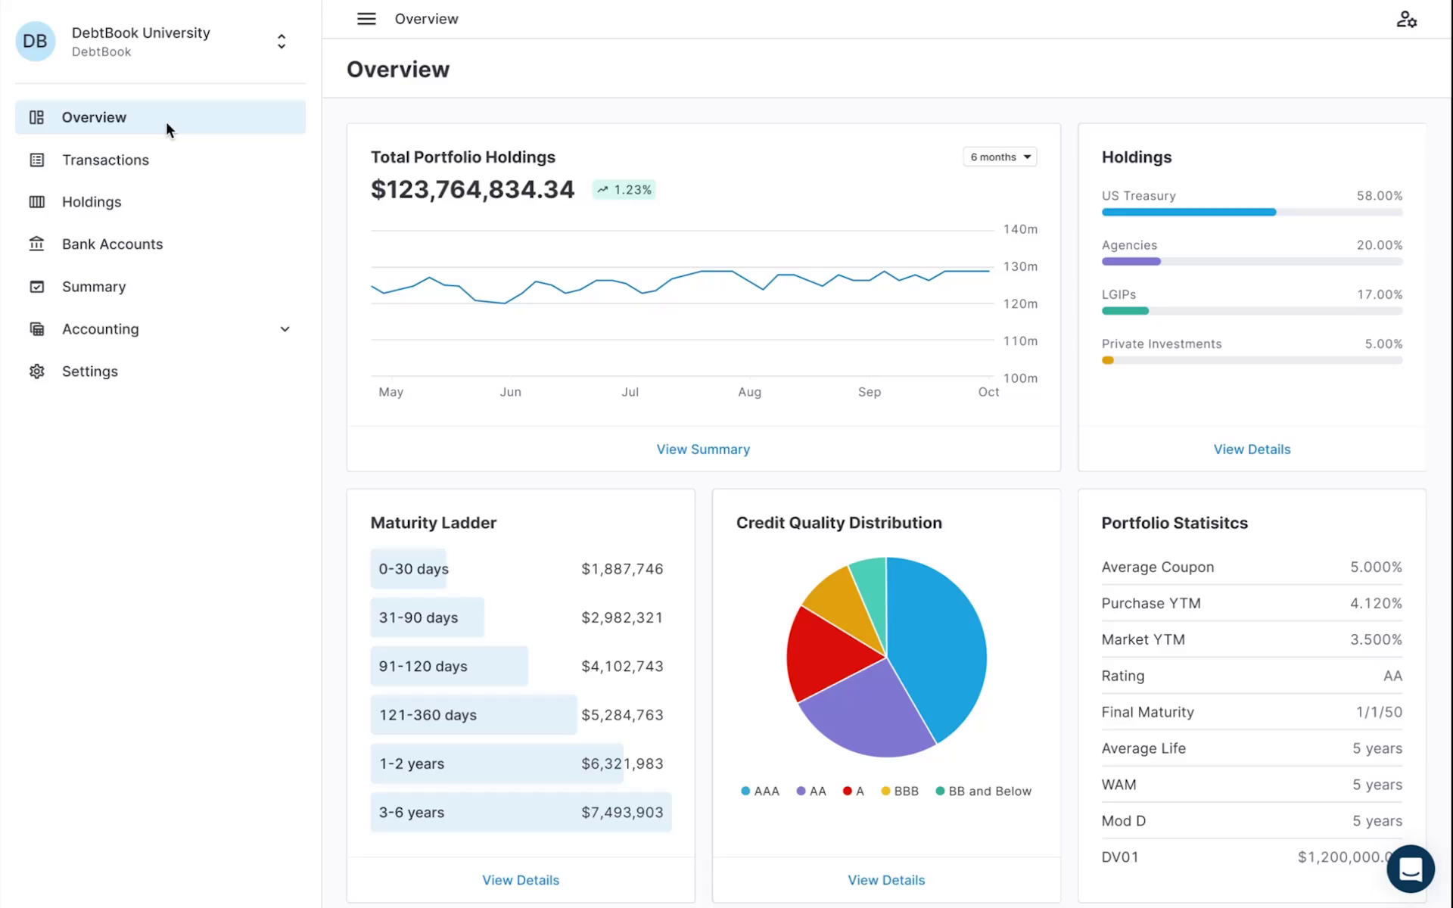Screen dimensions: 1453x908
Task: Click View Details under Maturity Ladder
Action: 520,879
